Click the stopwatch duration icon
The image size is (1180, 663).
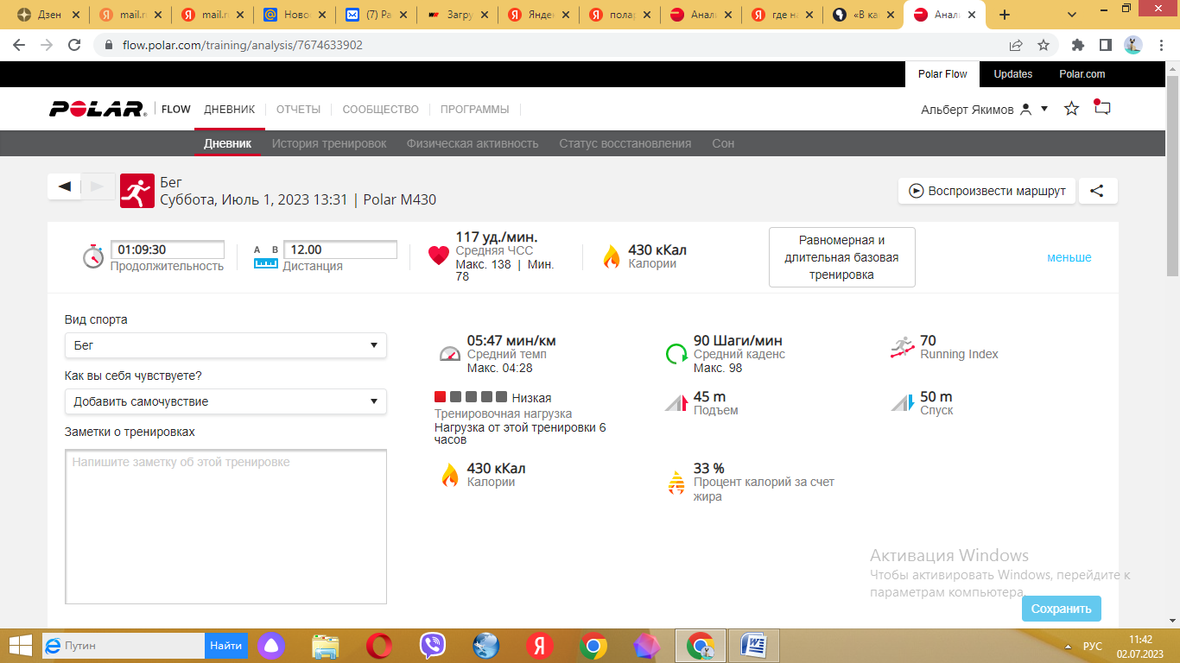coord(93,256)
